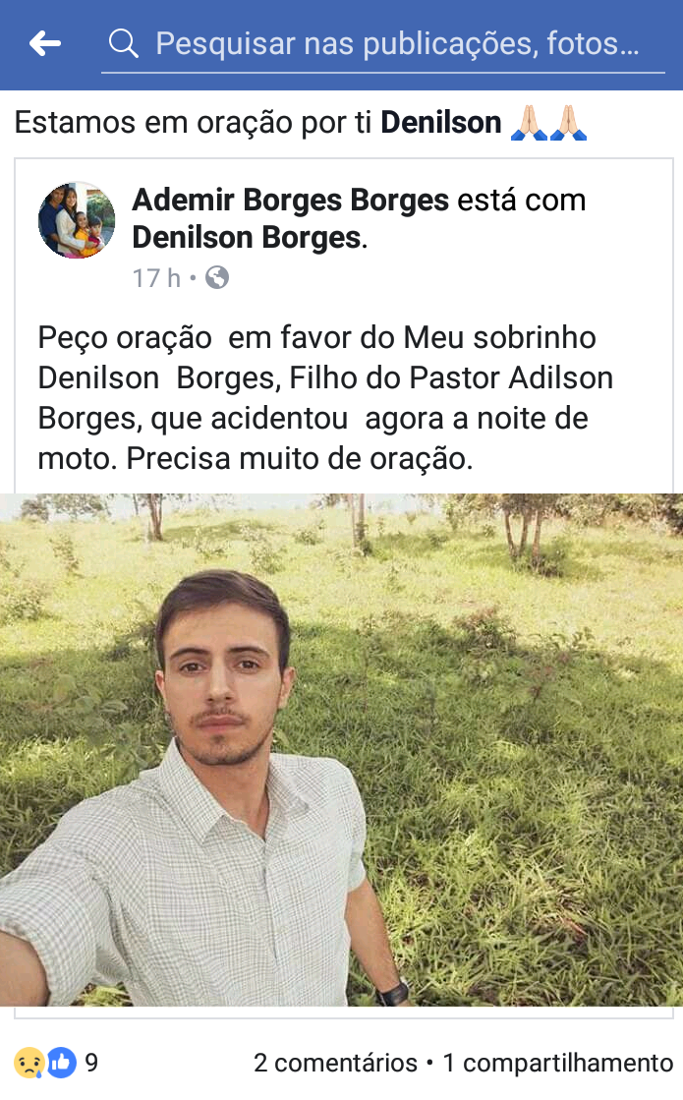Viewport: 683px width, 1100px height.
Task: Tap the second praying hands emoji
Action: point(568,123)
